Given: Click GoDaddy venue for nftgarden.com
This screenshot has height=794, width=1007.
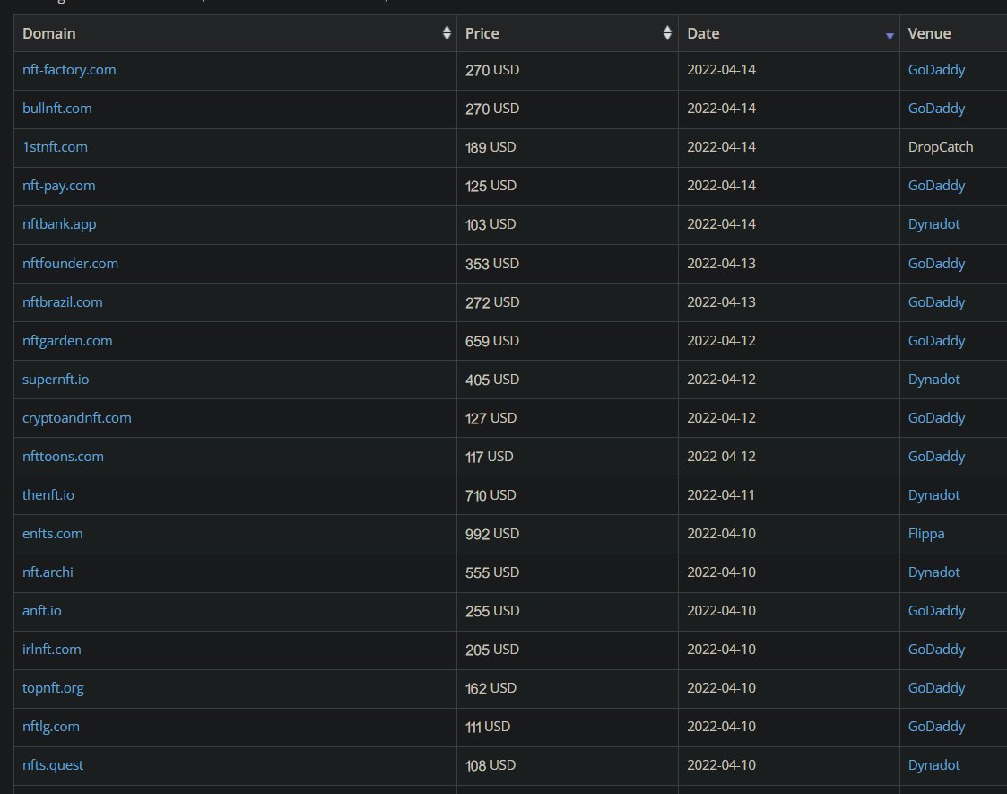Looking at the screenshot, I should pos(936,340).
